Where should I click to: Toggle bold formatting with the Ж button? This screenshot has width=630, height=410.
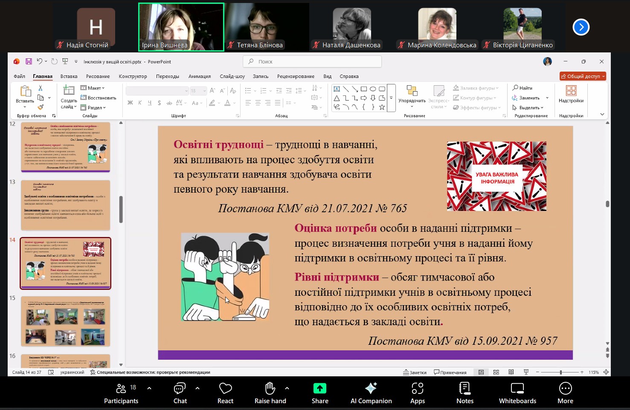pos(130,103)
